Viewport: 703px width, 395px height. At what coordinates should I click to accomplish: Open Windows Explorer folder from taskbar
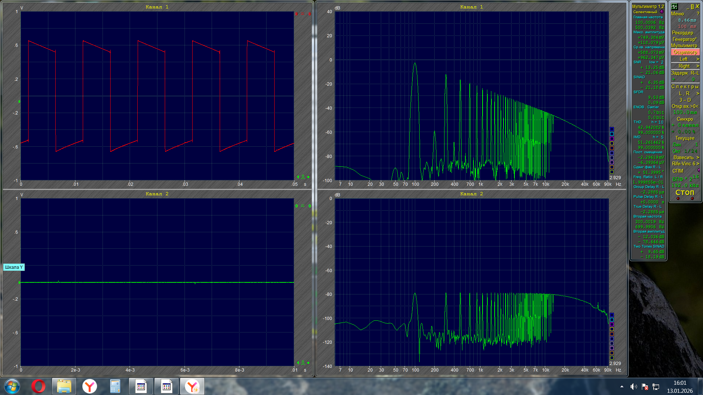[x=64, y=386]
